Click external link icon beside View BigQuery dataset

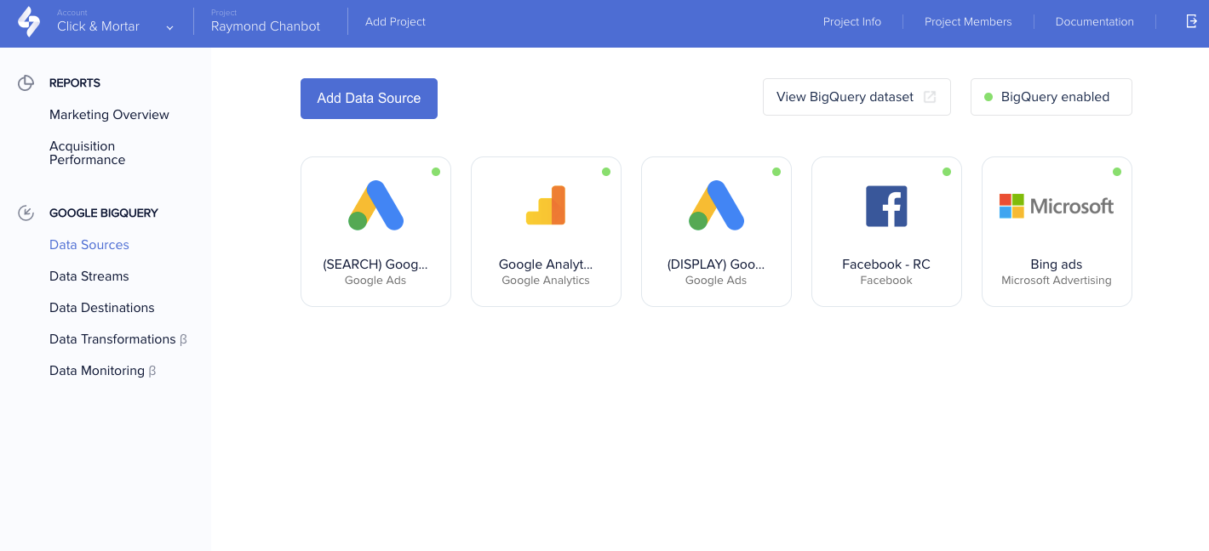[x=930, y=97]
